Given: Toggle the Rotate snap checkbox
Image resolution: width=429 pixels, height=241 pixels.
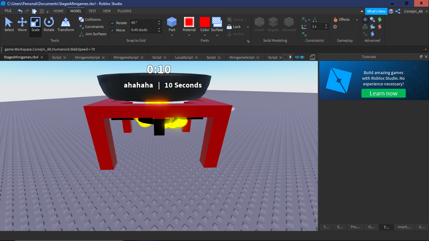Looking at the screenshot, I should [x=112, y=23].
